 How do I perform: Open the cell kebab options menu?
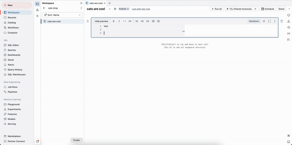click(x=275, y=21)
